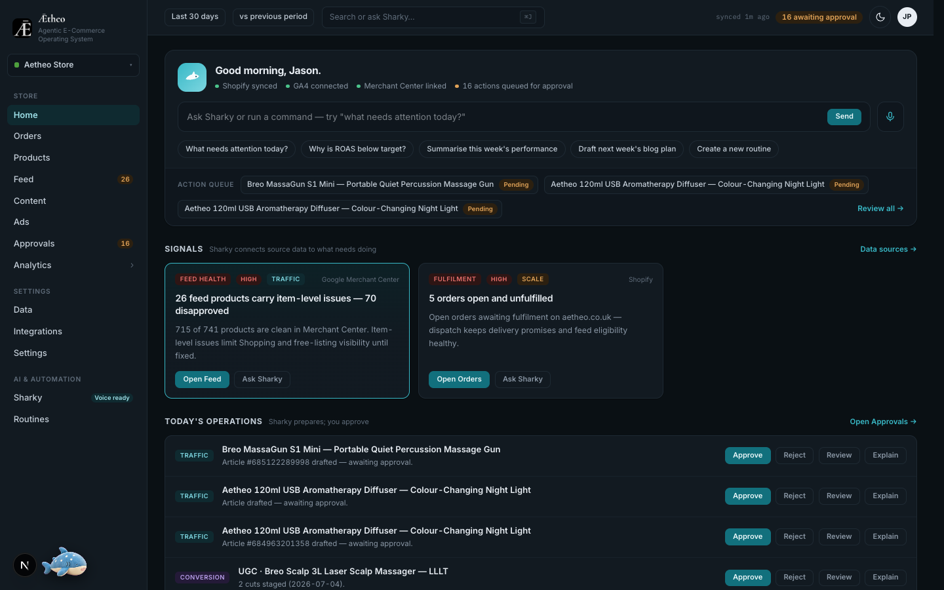944x590 pixels.
Task: Open Approvals in the sidebar
Action: pyautogui.click(x=73, y=244)
